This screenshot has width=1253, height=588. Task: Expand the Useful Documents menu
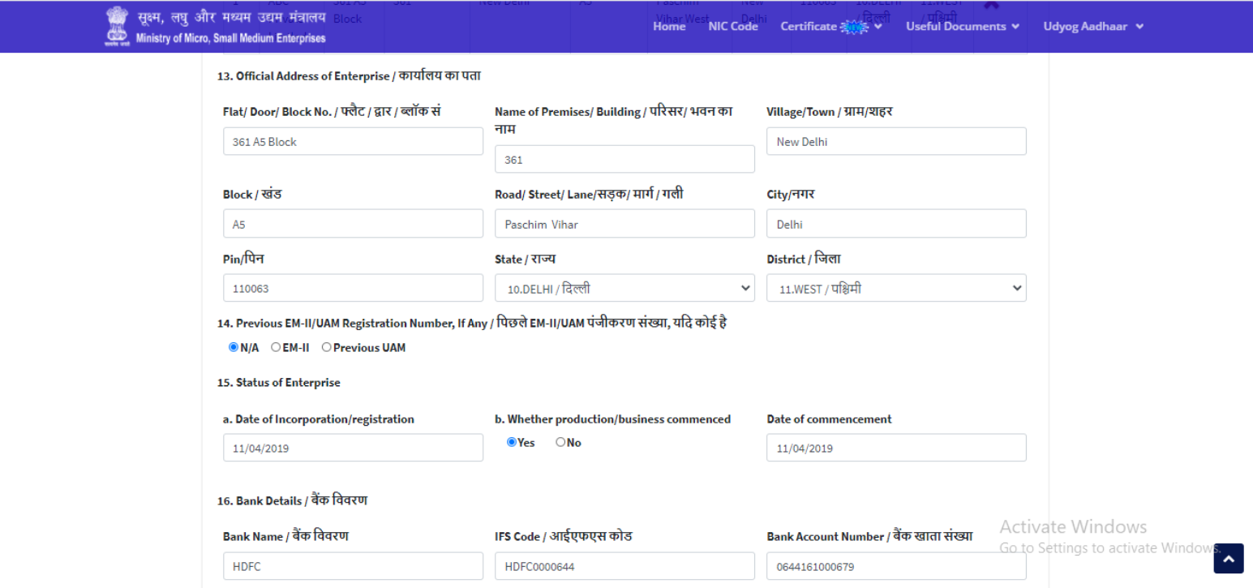point(961,27)
